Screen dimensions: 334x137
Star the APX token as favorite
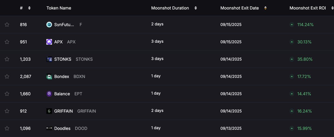(7, 42)
